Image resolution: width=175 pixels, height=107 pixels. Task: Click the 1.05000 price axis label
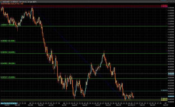[x=171, y=10]
